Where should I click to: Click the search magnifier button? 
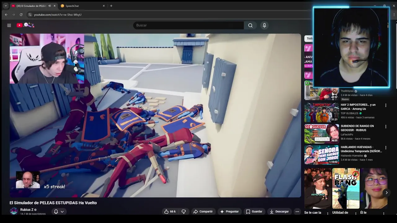(x=250, y=25)
